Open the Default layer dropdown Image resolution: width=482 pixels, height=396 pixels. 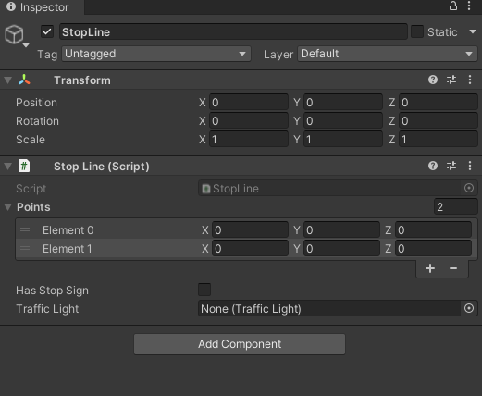click(x=388, y=54)
